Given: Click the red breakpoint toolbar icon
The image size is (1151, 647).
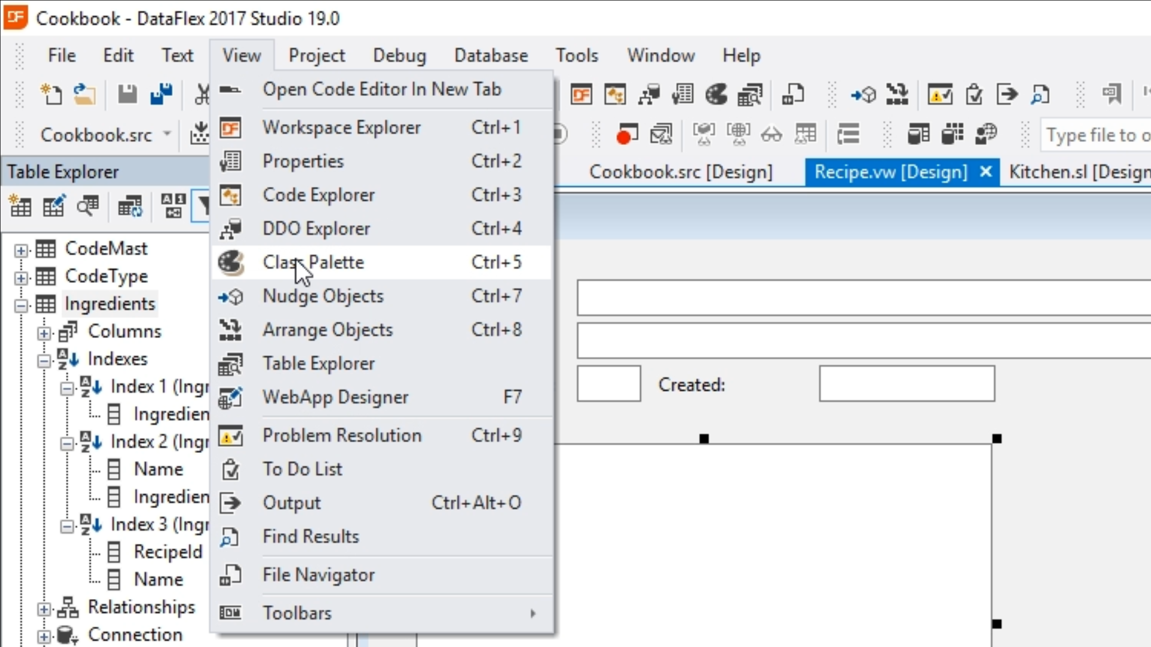Looking at the screenshot, I should pos(626,135).
